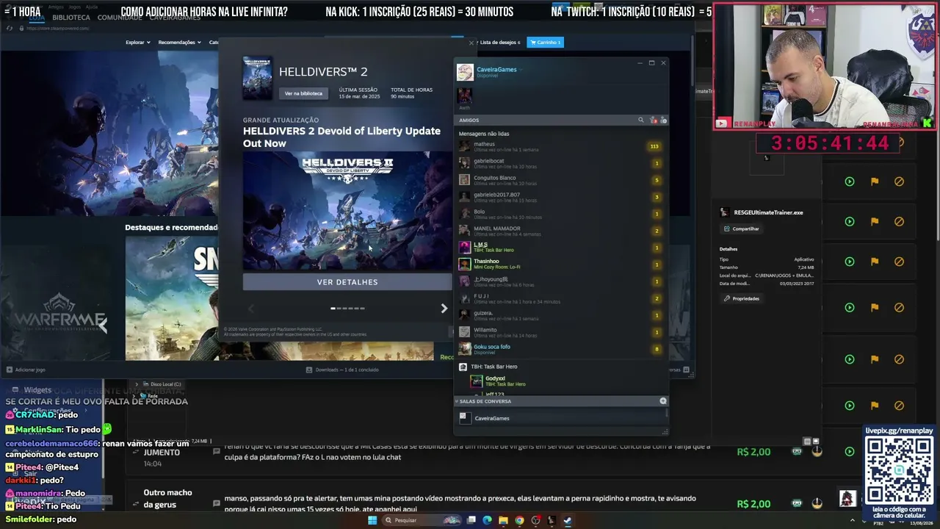
Task: Select friend gabrieleb2017.807
Action: click(562, 197)
